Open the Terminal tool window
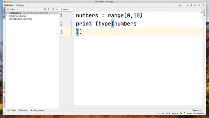Screen dimensions: 209x118 pyautogui.click(x=23, y=110)
